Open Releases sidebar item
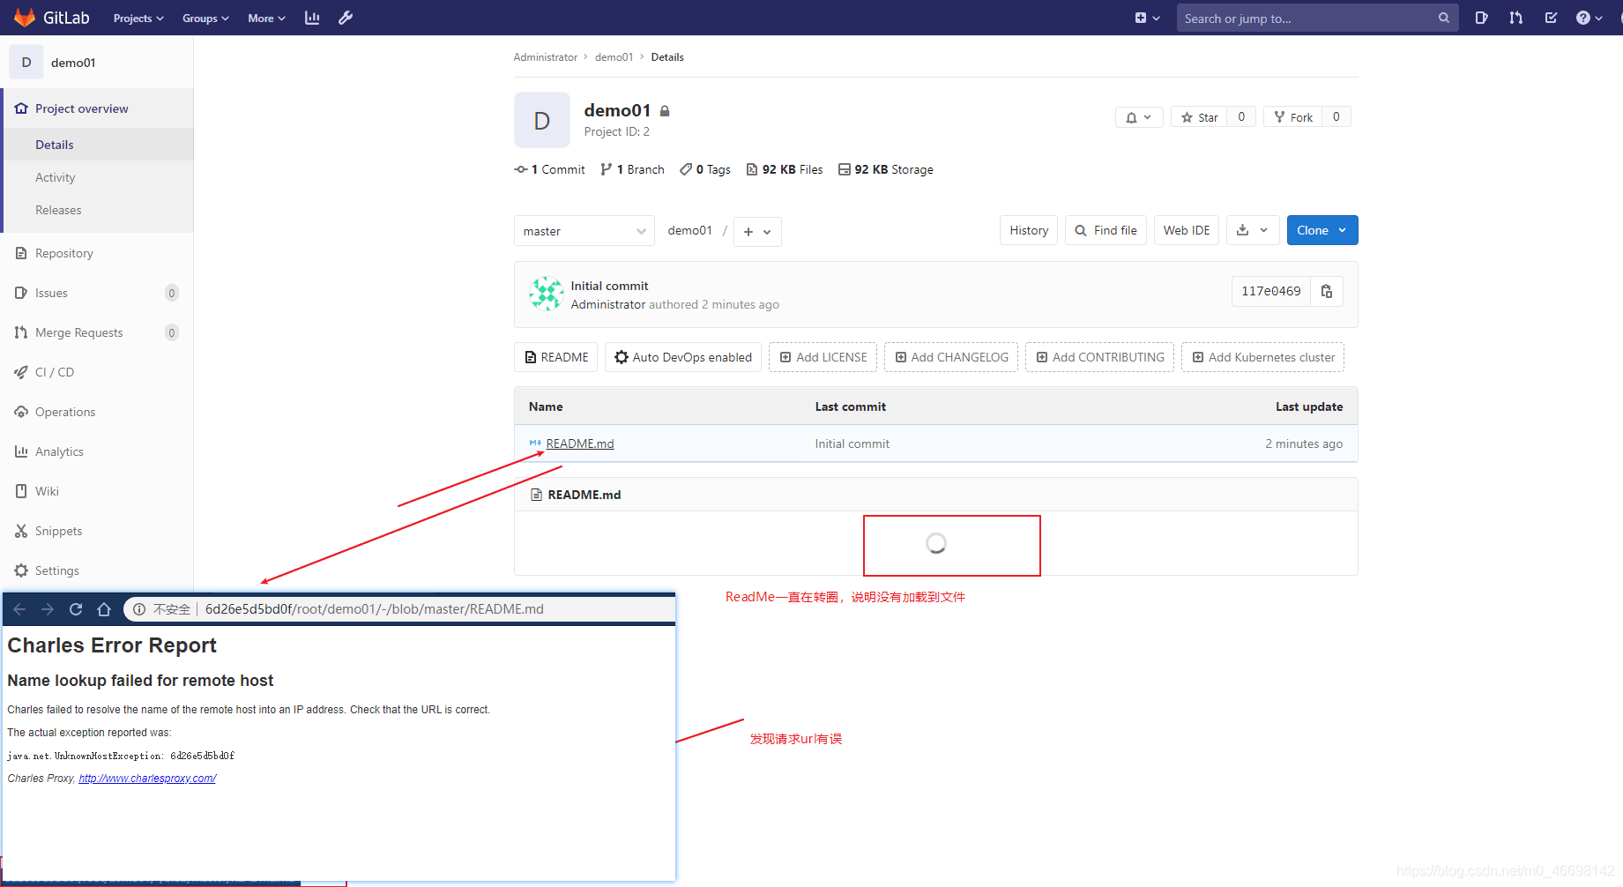The width and height of the screenshot is (1623, 887). coord(97,210)
